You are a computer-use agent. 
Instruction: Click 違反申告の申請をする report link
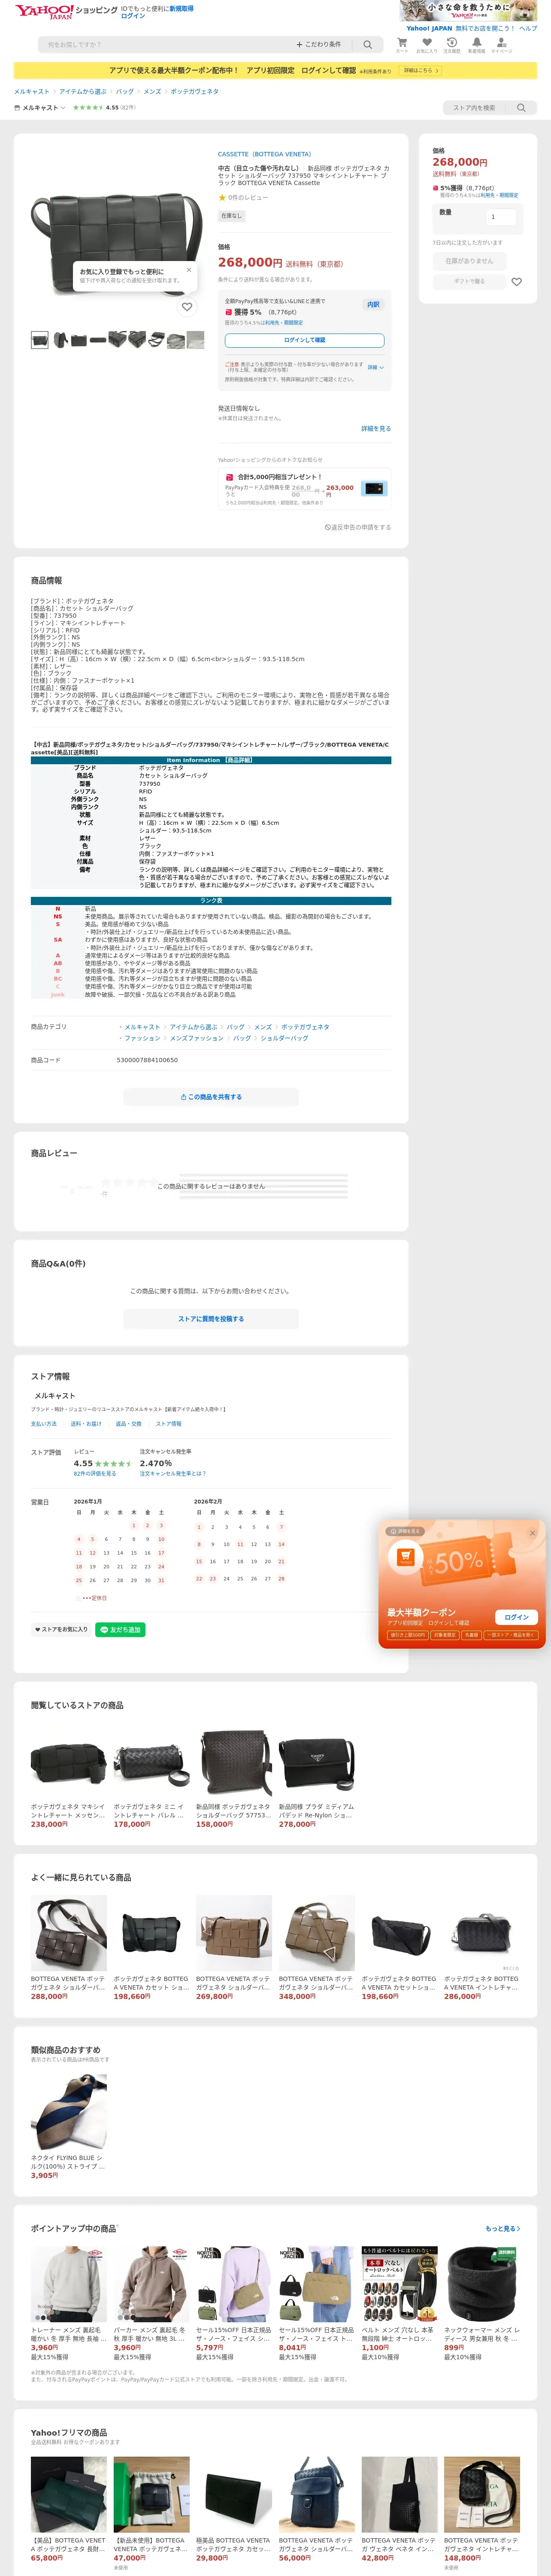point(358,527)
